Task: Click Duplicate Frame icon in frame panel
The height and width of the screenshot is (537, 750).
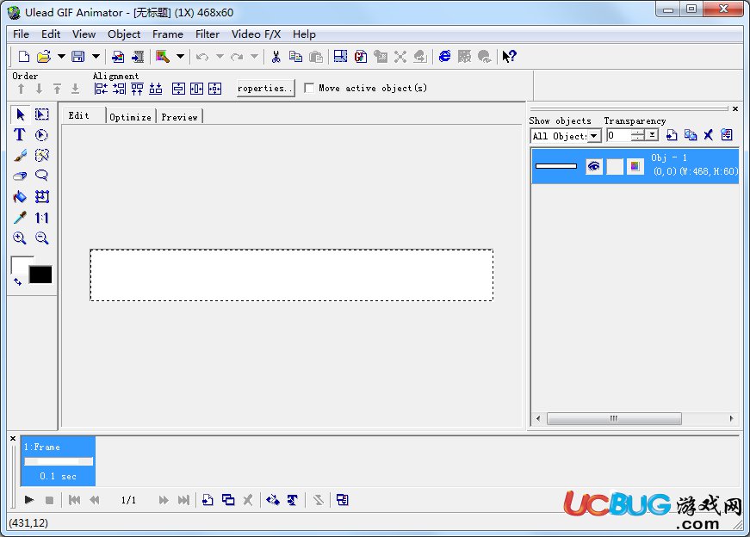Action: click(228, 500)
